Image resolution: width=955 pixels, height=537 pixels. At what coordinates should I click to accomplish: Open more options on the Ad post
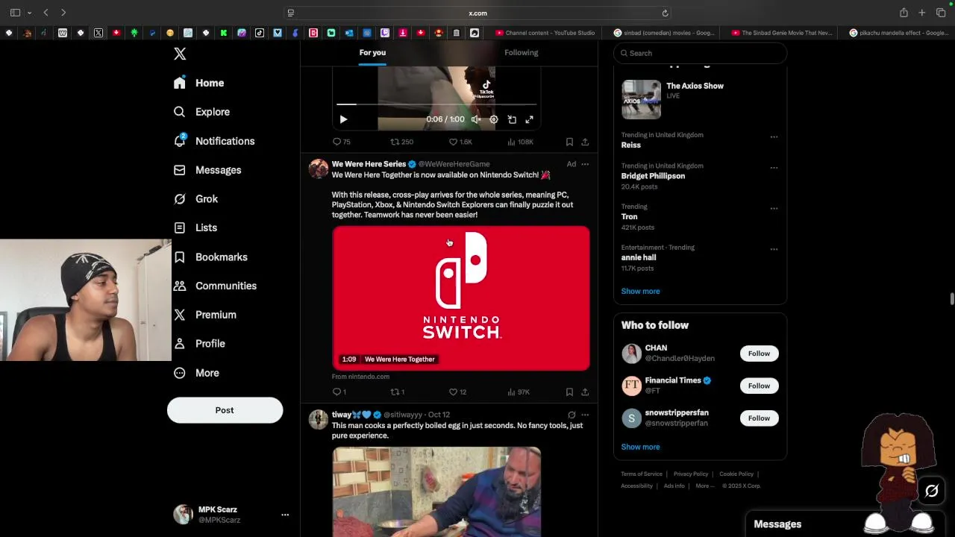pyautogui.click(x=585, y=164)
